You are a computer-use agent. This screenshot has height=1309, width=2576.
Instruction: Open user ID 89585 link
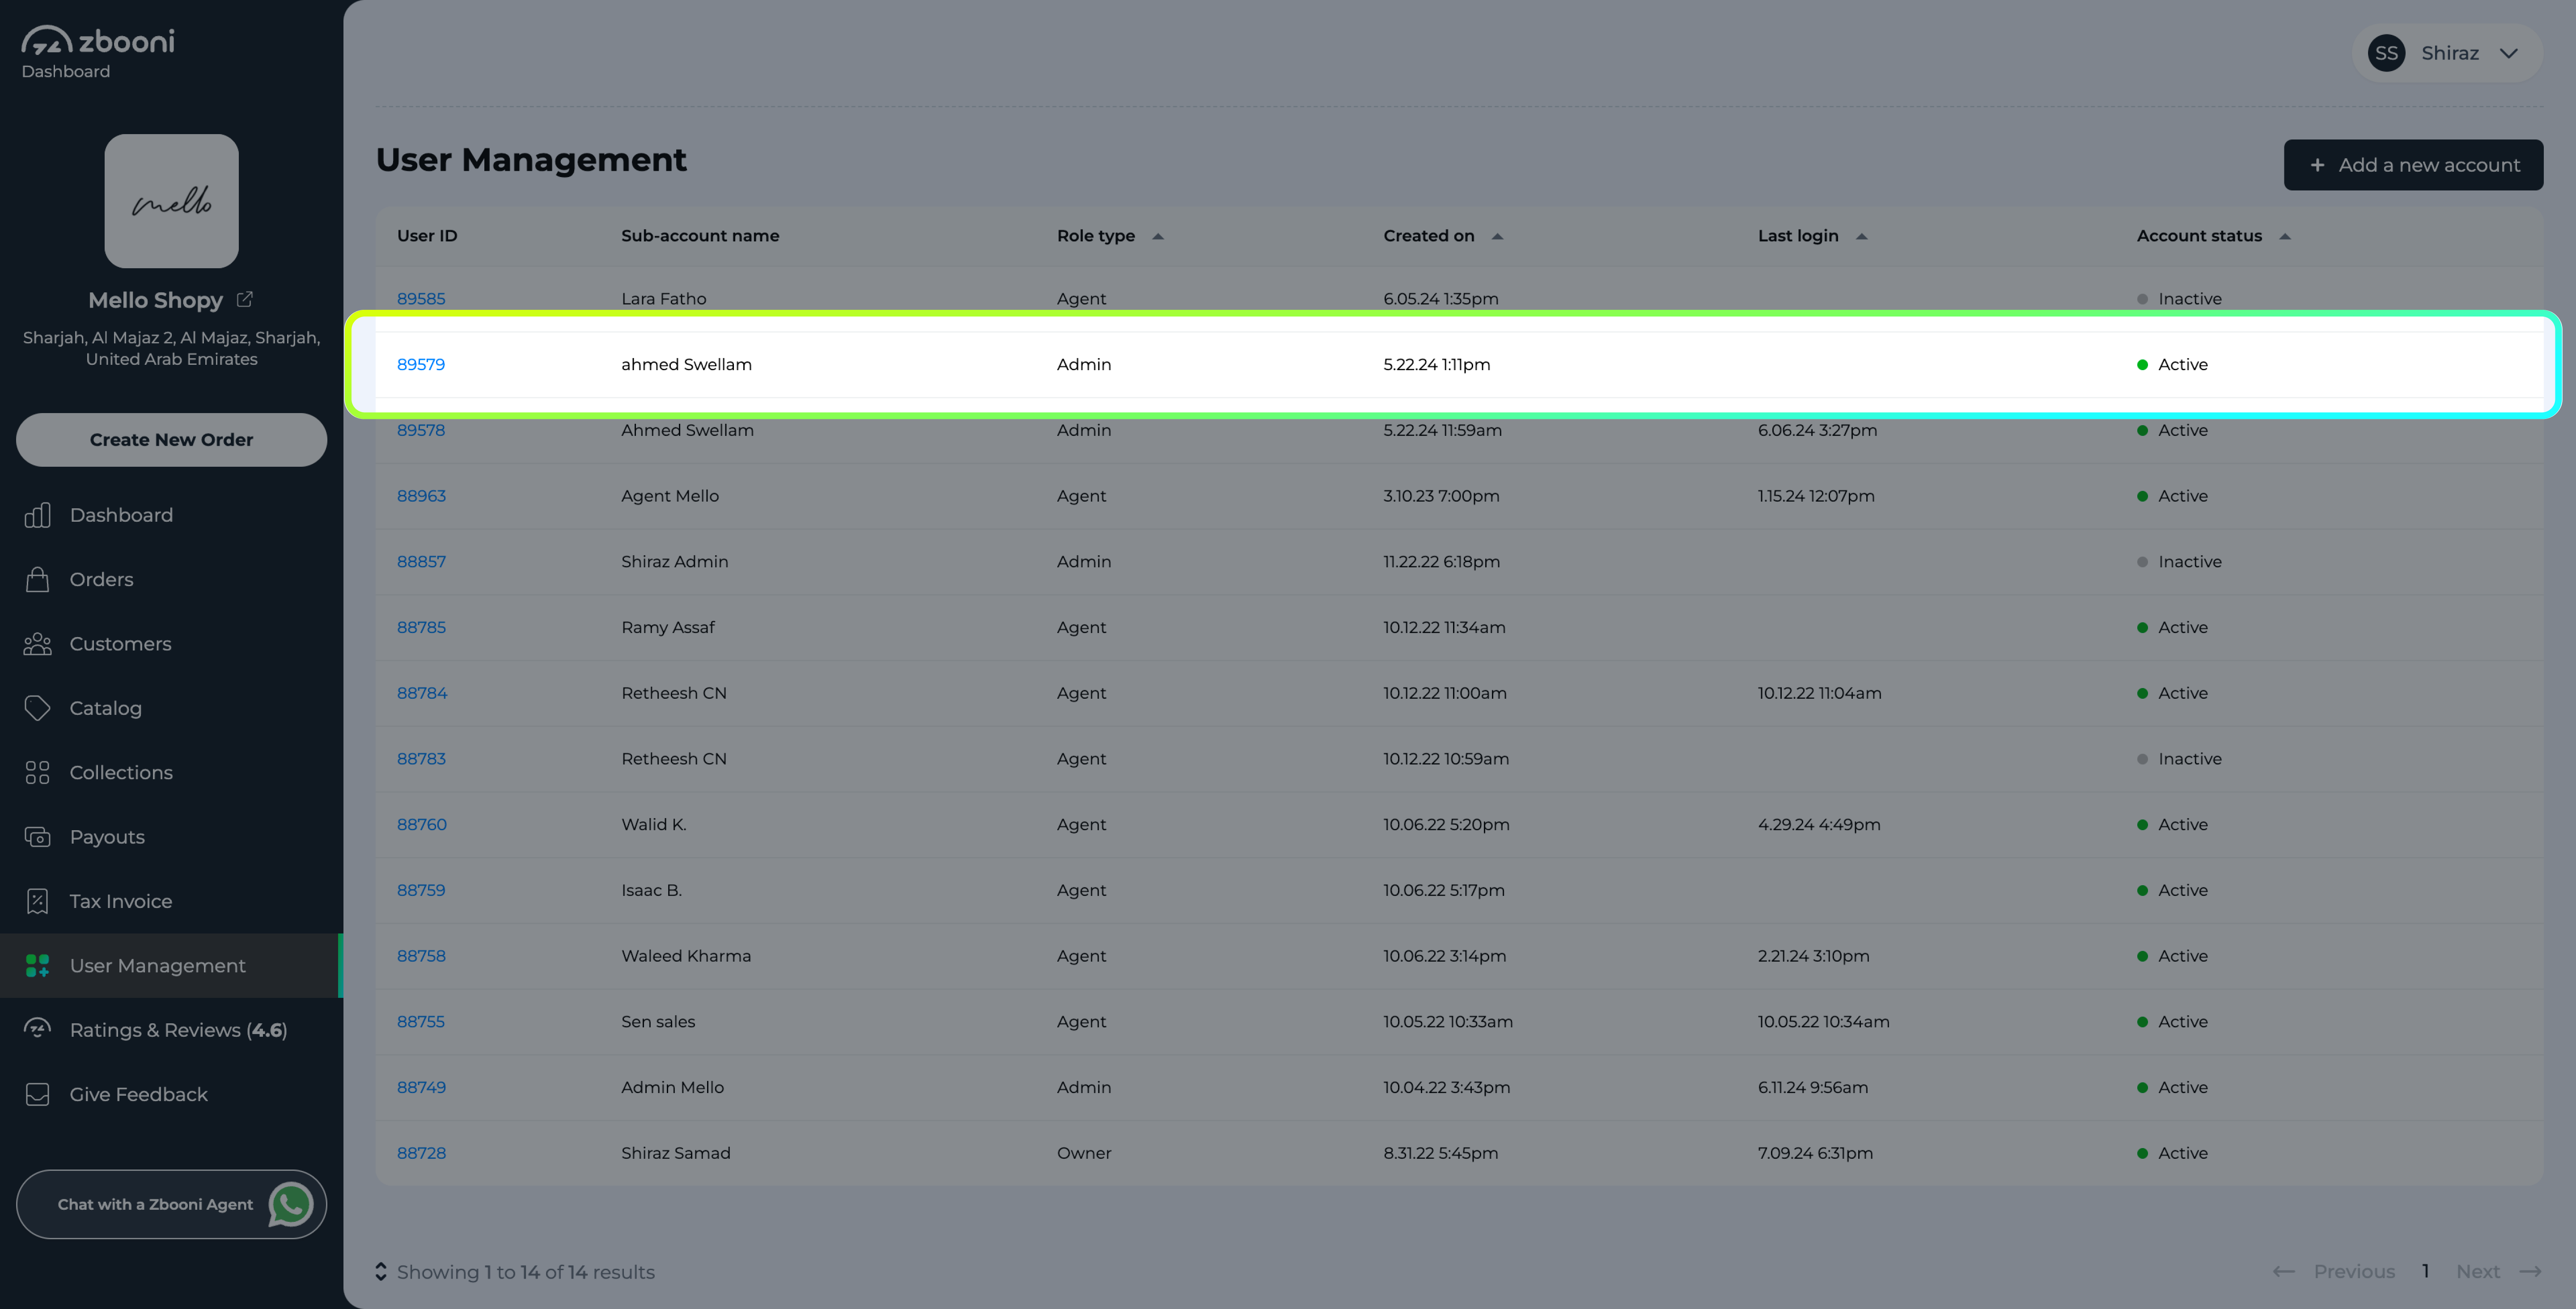(x=421, y=298)
